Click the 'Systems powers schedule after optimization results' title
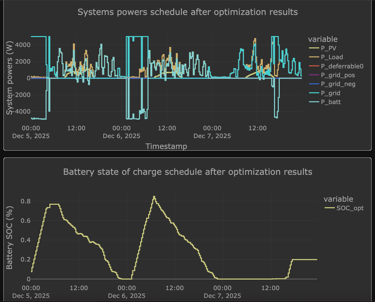375x302 pixels. click(188, 12)
